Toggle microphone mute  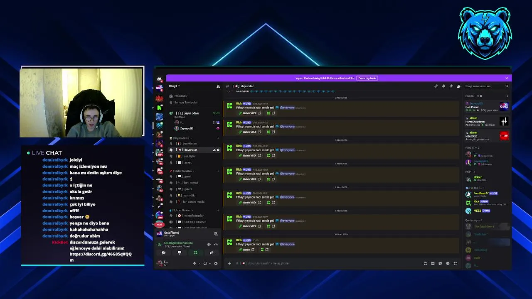coord(194,263)
